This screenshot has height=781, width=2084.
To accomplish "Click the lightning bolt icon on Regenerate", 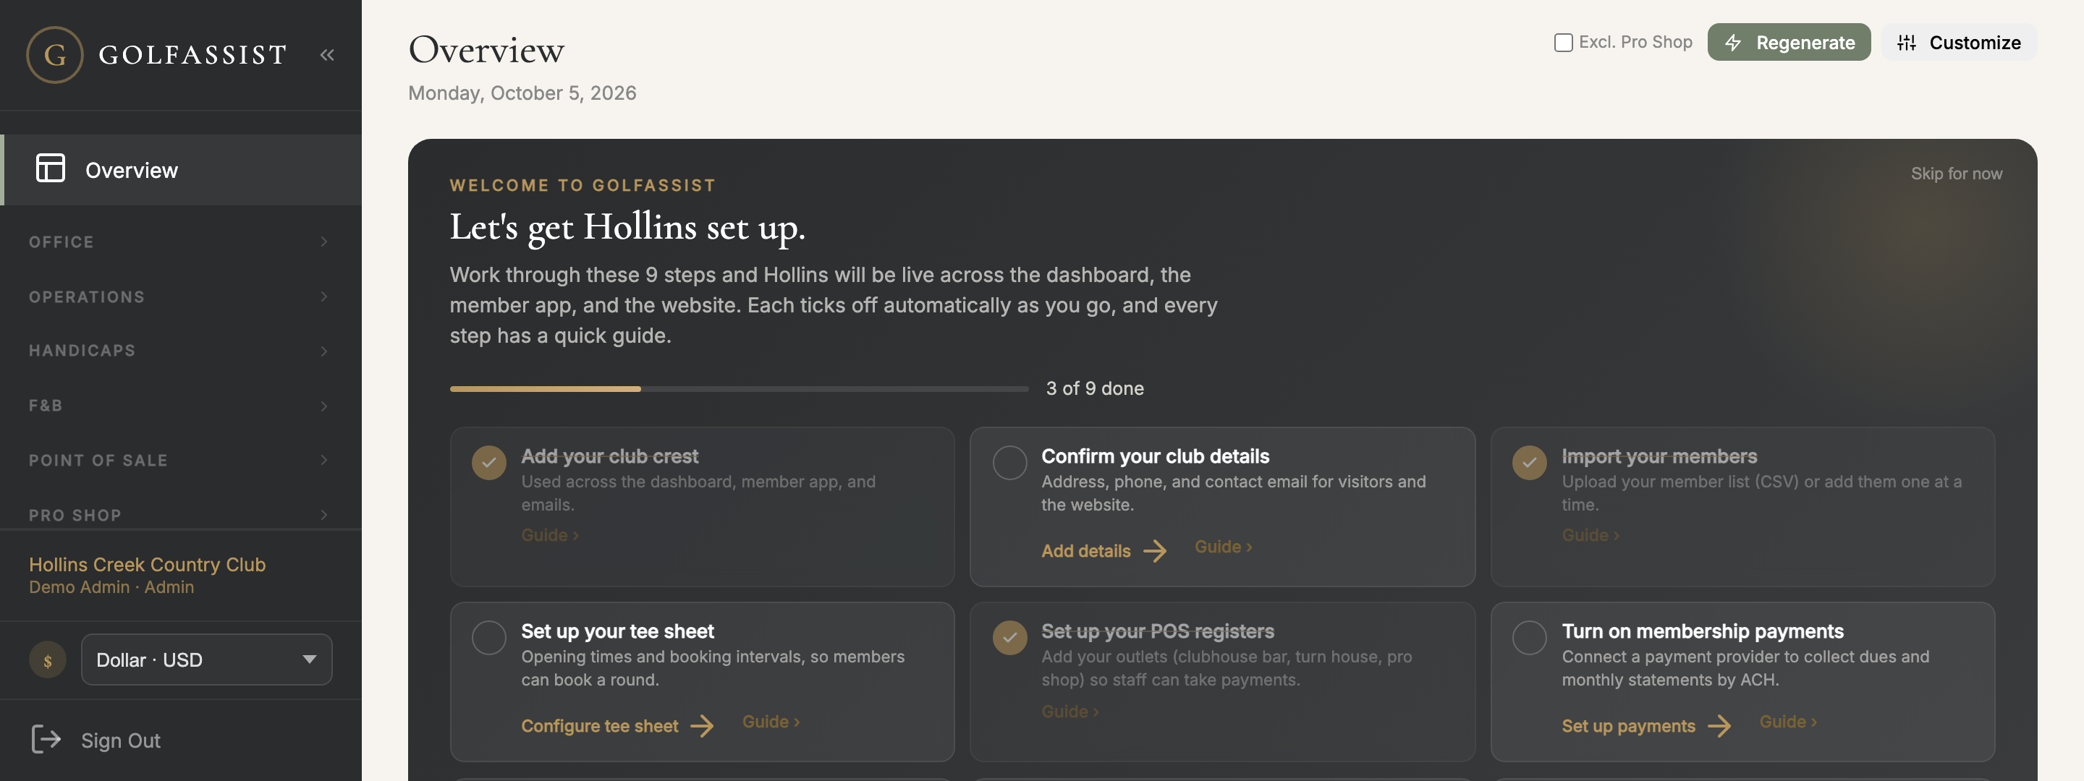I will [1733, 42].
